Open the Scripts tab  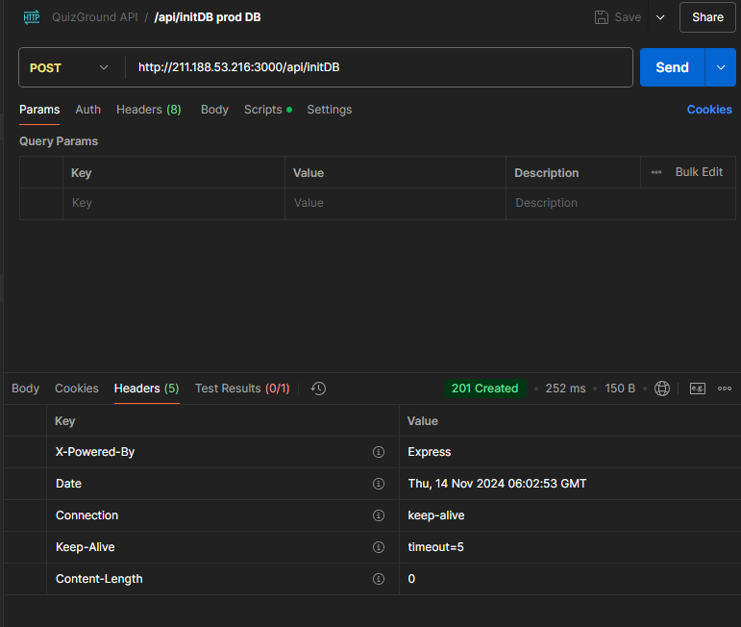point(268,110)
